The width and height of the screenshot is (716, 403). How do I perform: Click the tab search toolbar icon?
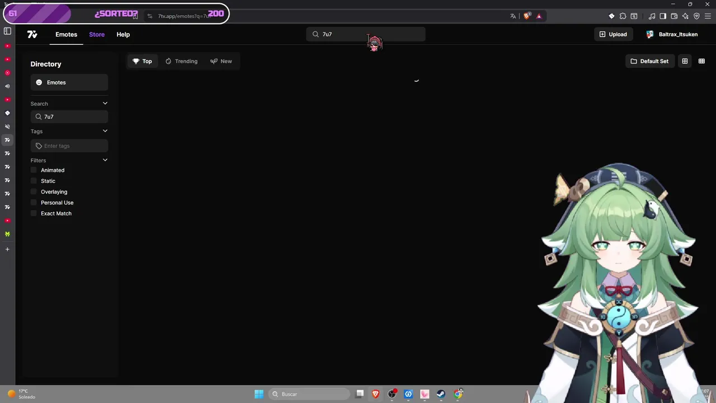pos(634,16)
